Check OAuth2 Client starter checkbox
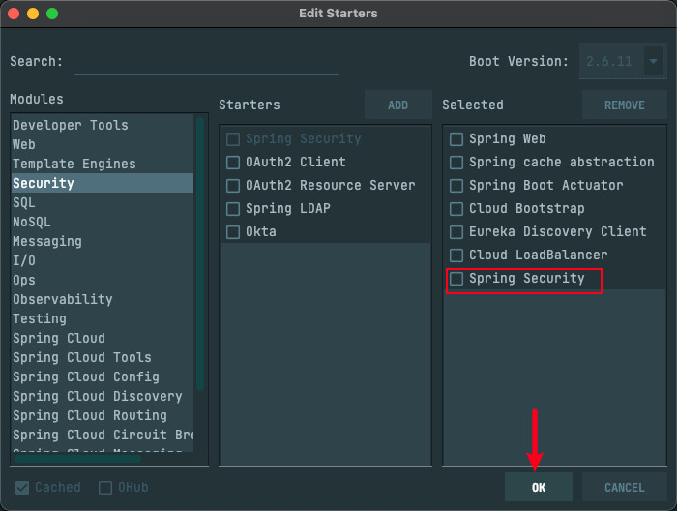The width and height of the screenshot is (677, 511). coord(233,163)
